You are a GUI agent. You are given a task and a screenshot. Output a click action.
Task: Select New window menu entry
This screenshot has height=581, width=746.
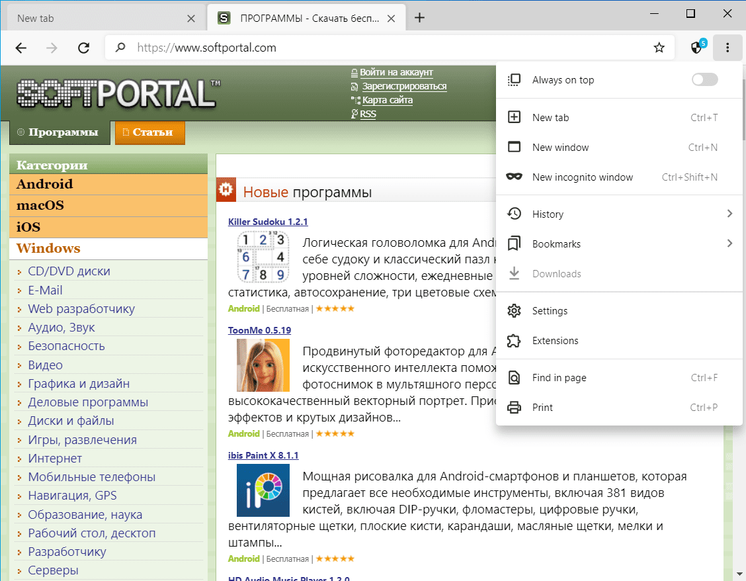pyautogui.click(x=619, y=147)
